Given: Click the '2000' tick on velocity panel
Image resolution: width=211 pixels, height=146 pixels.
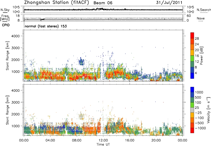Looking at the screenshot, I should [16, 114].
